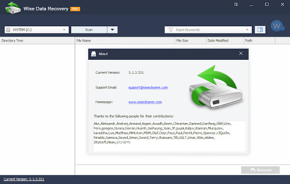Viewport: 290px width, 184px height.
Task: Open support@wisecleaner.com email link
Action: coord(148,87)
